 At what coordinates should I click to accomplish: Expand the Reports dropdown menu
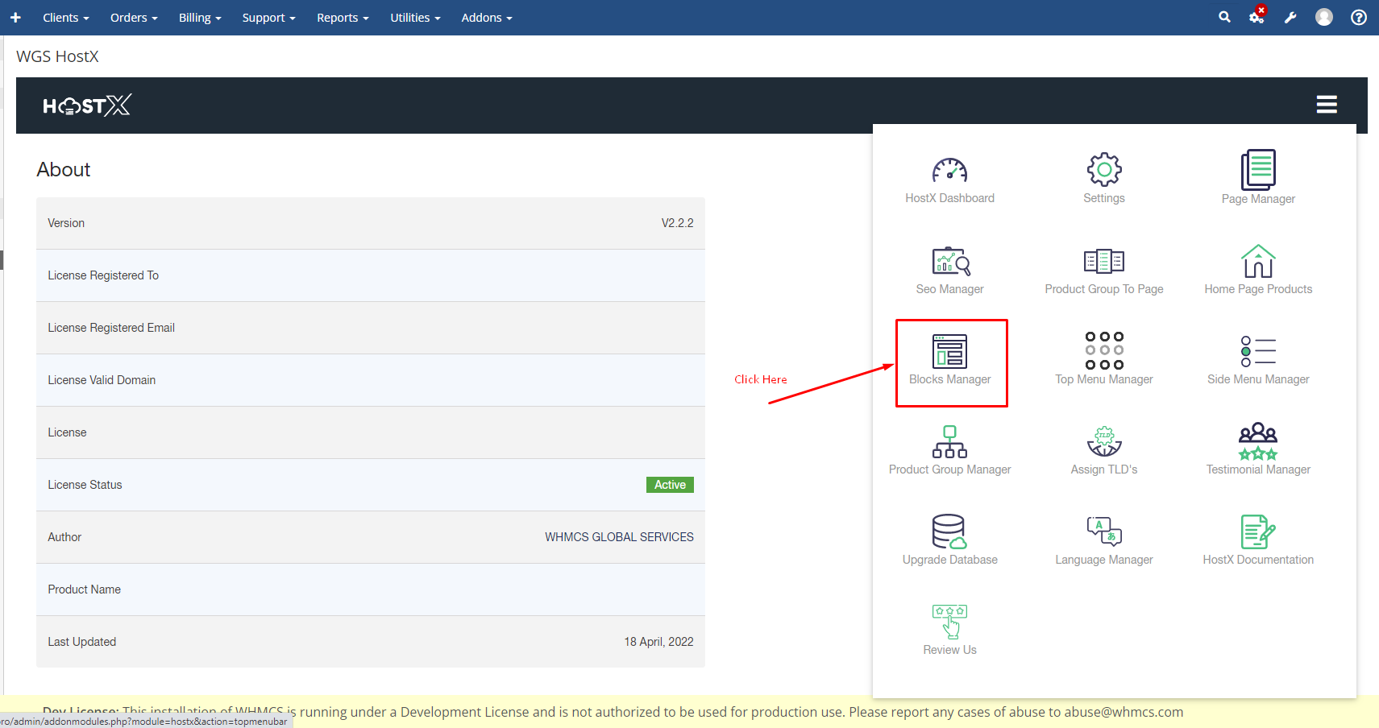343,18
